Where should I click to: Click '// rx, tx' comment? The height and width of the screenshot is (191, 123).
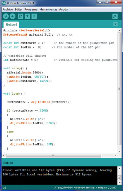65,35
